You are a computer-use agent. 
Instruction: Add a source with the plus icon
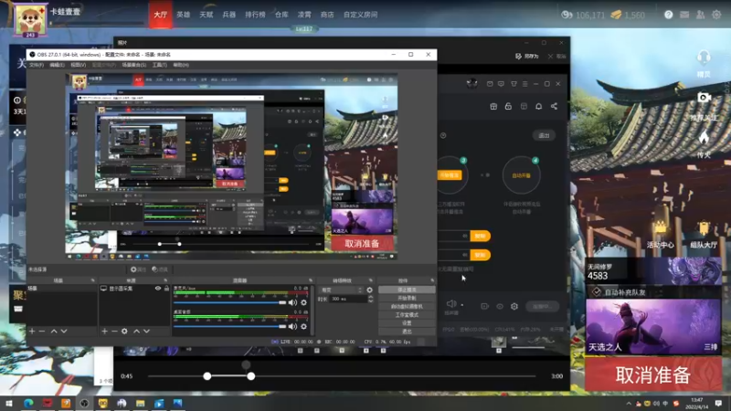click(104, 331)
